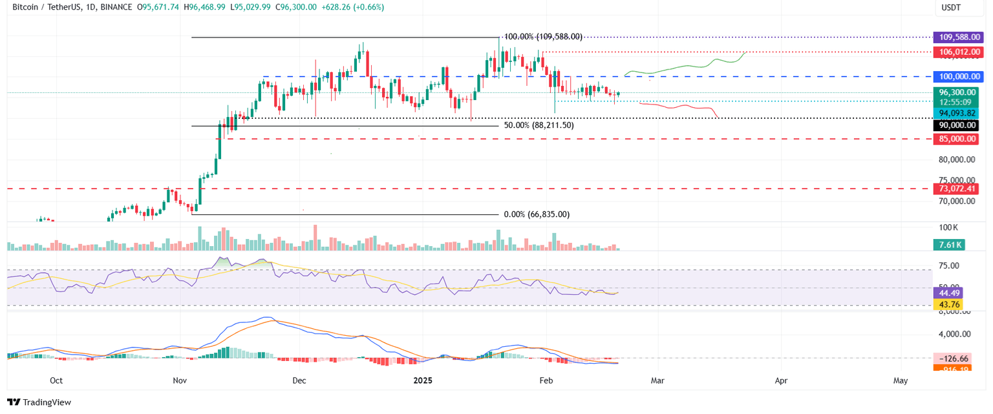Viewport: 993px width, 414px height.
Task: Click the blue 100,000.00 price line label
Action: point(957,76)
